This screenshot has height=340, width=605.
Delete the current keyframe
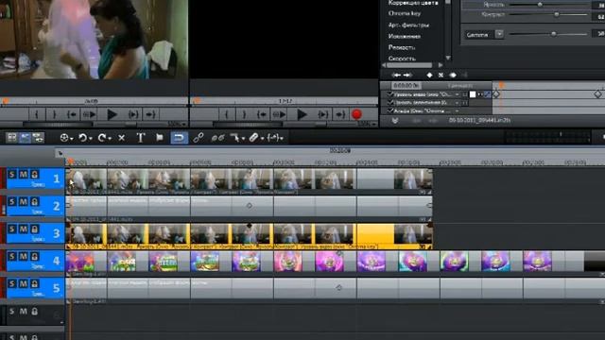441,76
